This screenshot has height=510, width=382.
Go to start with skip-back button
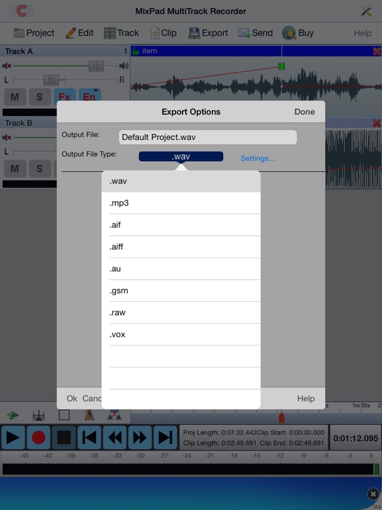(x=90, y=437)
